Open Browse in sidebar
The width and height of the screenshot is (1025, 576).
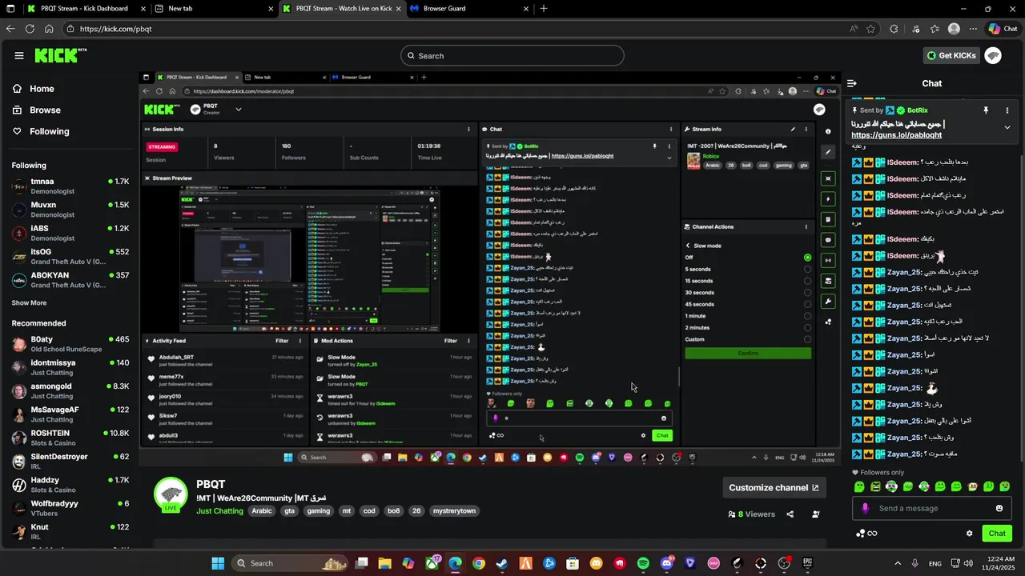[x=45, y=110]
